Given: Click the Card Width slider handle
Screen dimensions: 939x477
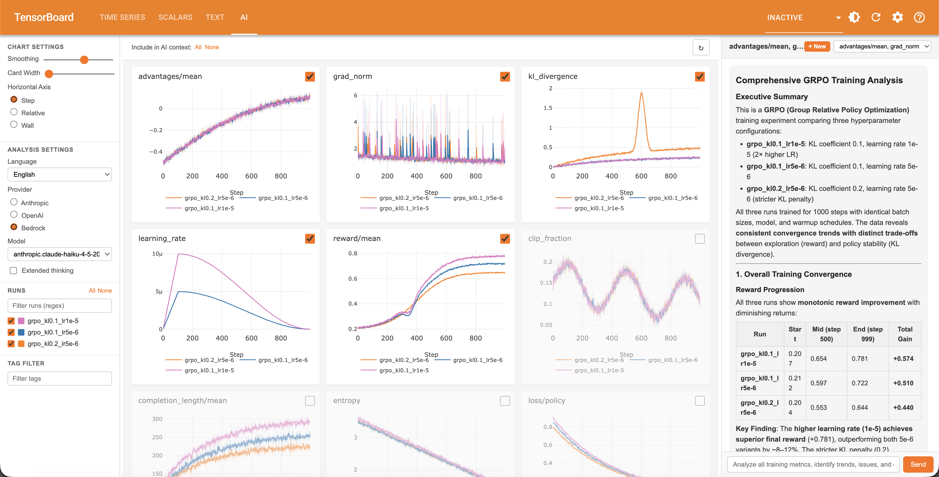Looking at the screenshot, I should point(49,74).
